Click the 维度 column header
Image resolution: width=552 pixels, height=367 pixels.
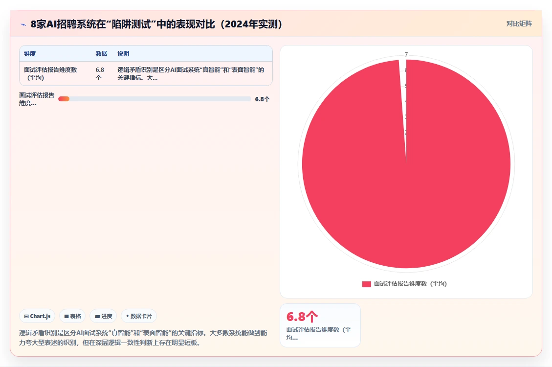pos(30,53)
